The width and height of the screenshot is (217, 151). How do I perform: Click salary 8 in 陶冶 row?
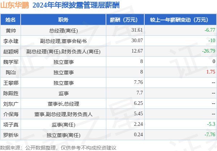tap(141, 72)
